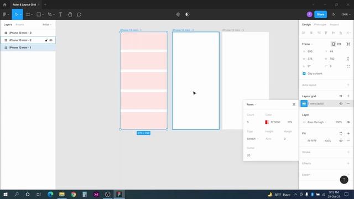This screenshot has height=199, width=354.
Task: Open the Frame tool options arrow
Action: (x=32, y=14)
